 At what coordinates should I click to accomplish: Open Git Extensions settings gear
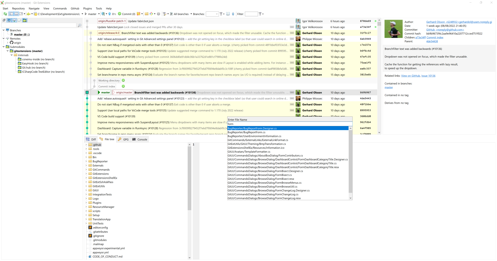pyautogui.click(x=158, y=14)
